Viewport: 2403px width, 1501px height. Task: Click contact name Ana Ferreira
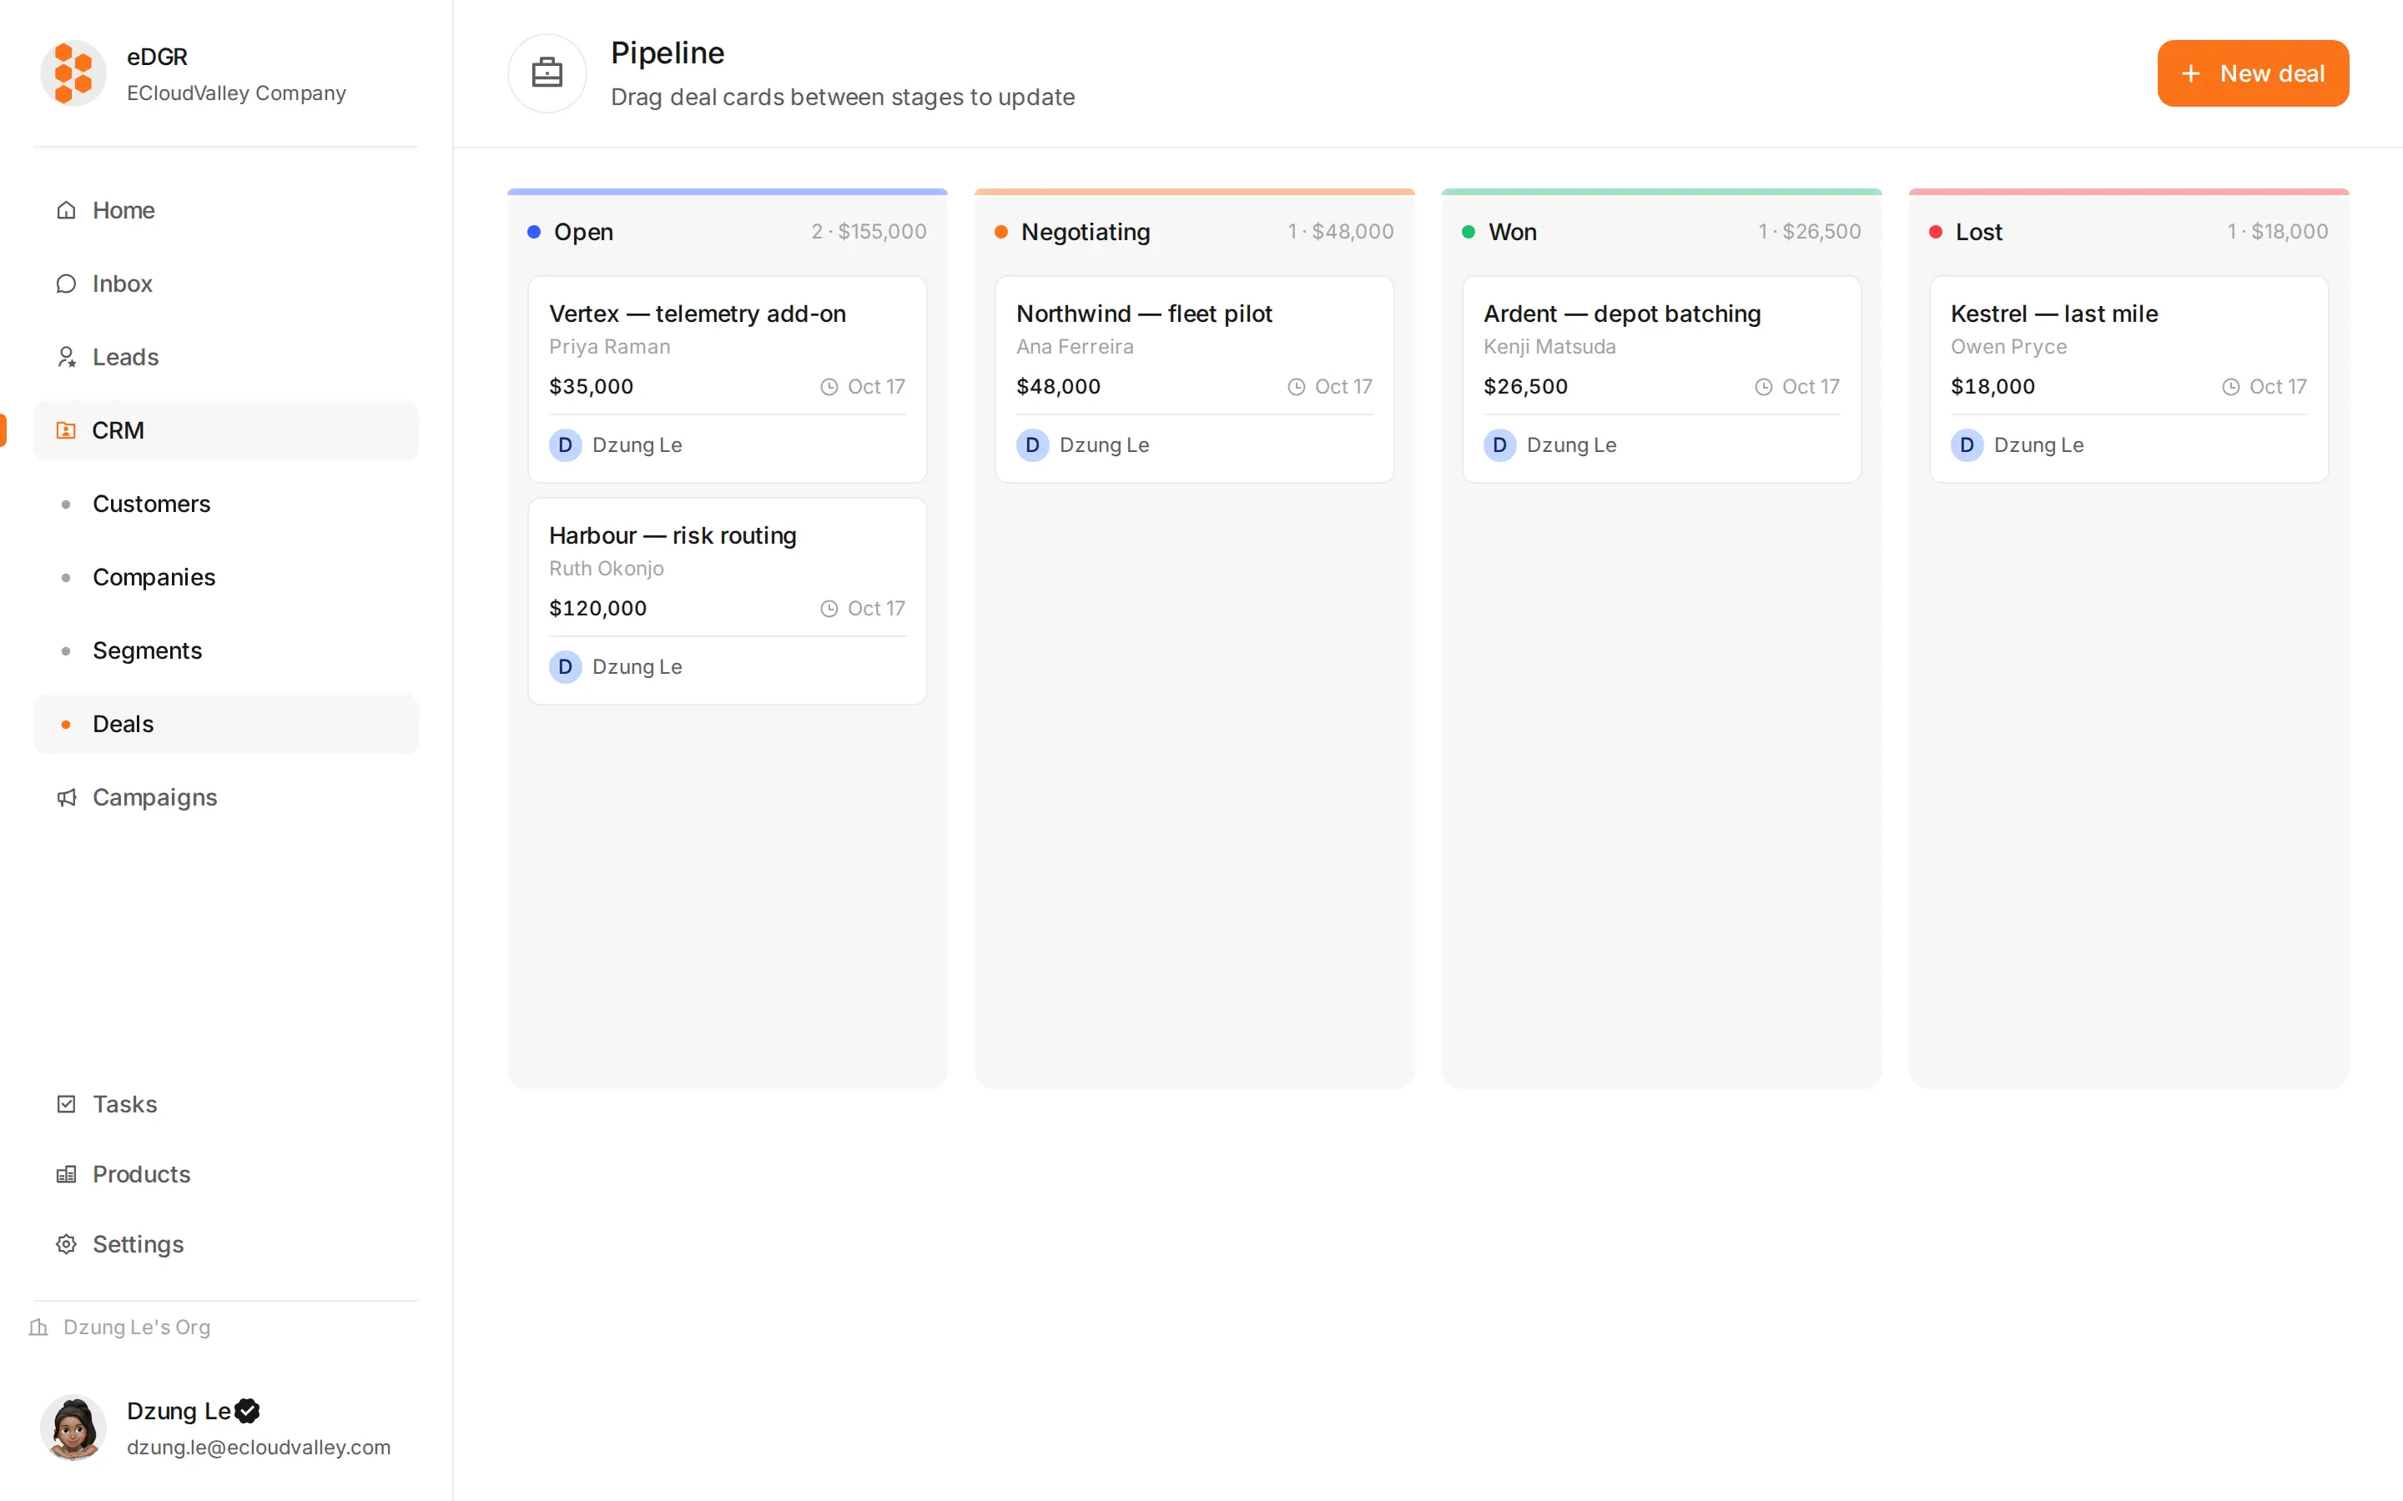point(1075,348)
